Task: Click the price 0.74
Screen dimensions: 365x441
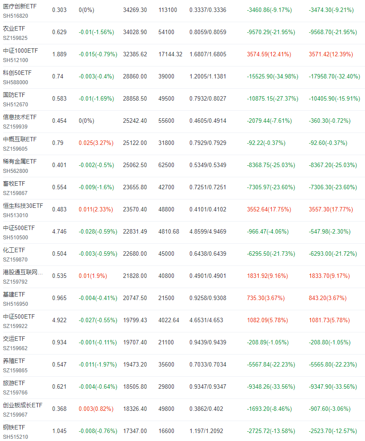Action: (58, 77)
